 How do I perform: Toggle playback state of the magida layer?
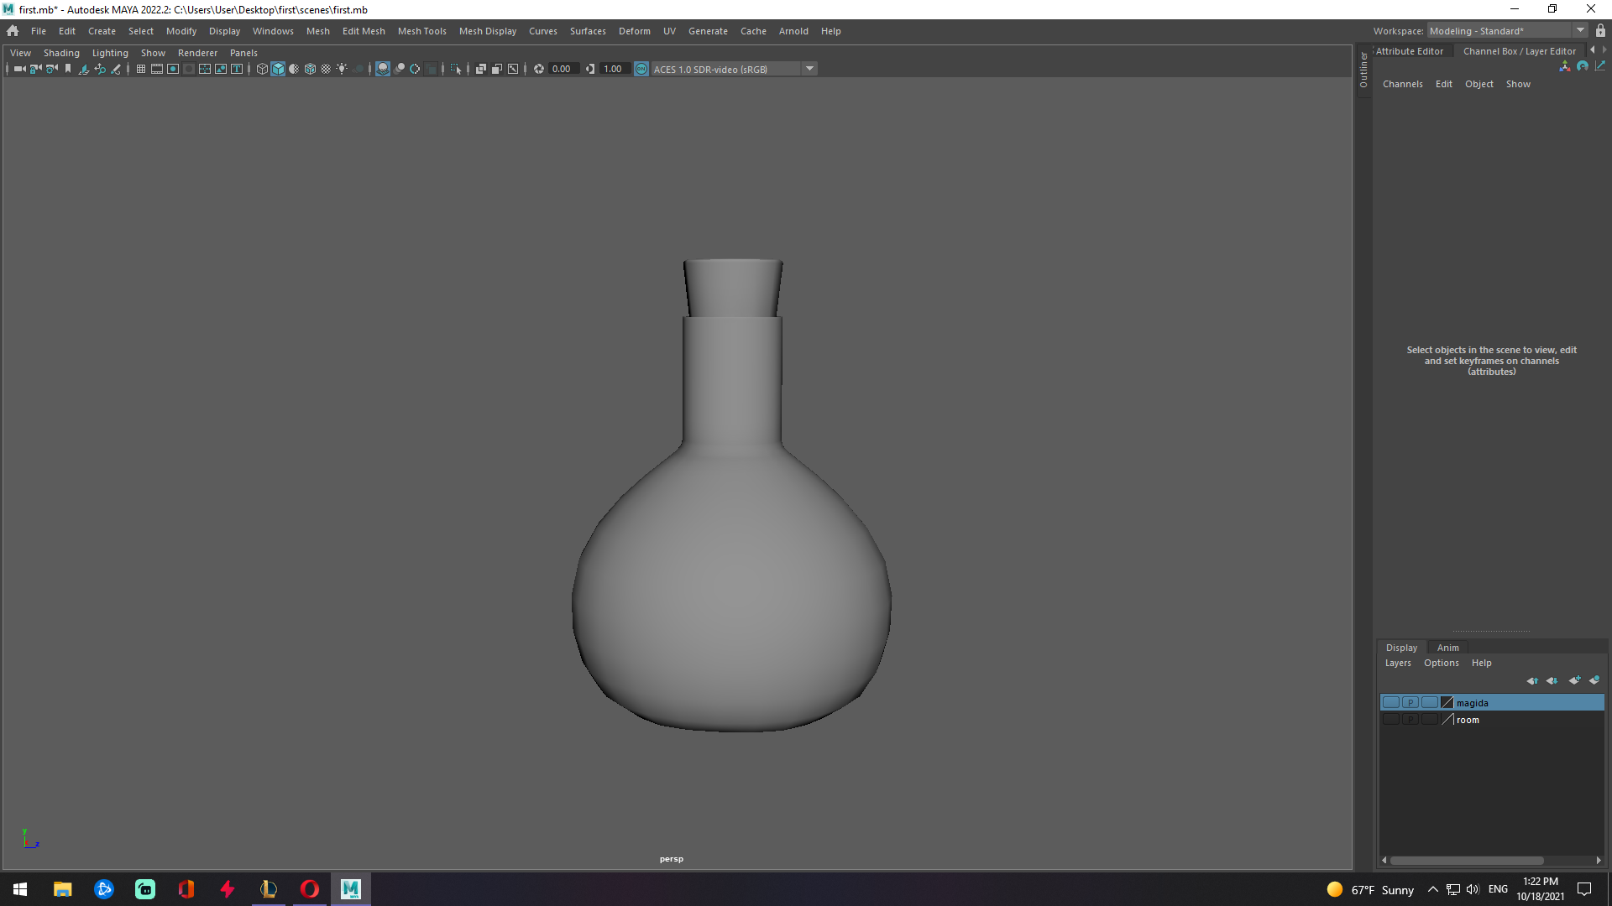tap(1410, 702)
